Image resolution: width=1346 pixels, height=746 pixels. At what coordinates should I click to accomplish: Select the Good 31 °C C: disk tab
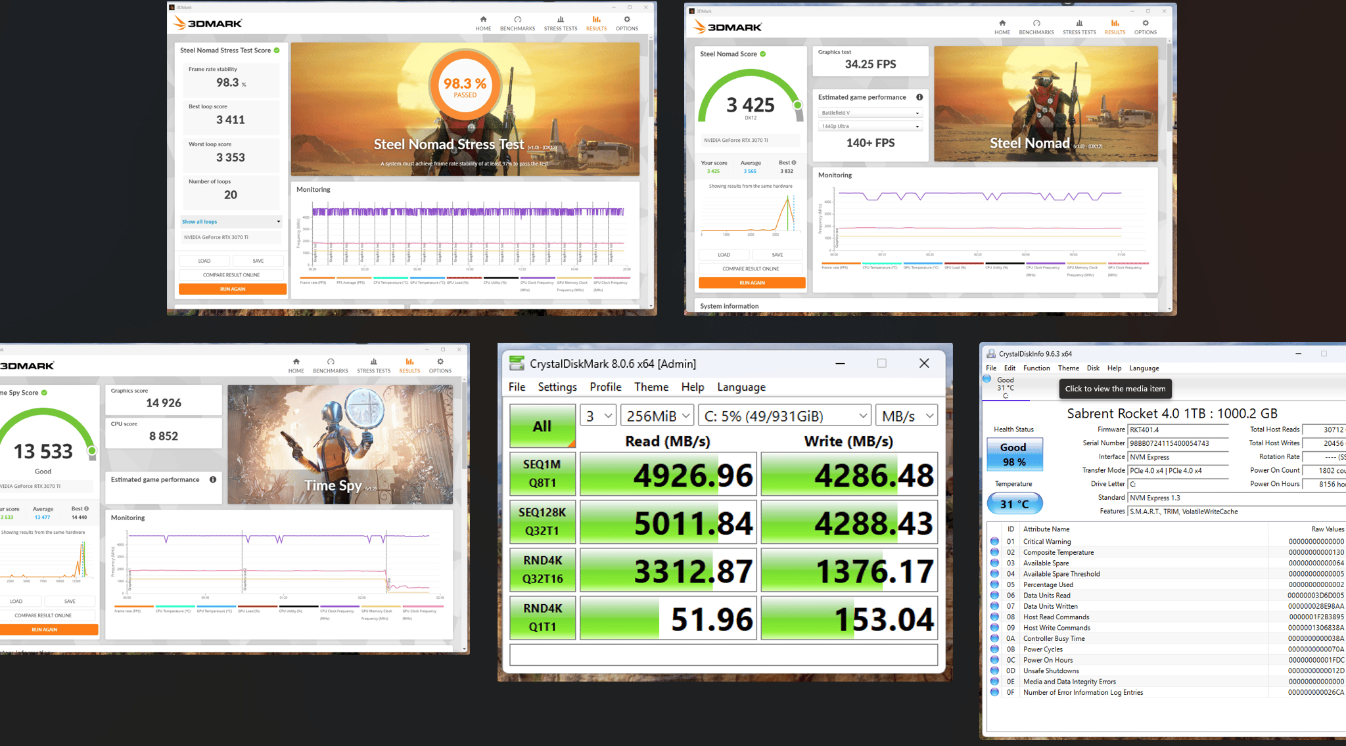click(x=1006, y=387)
